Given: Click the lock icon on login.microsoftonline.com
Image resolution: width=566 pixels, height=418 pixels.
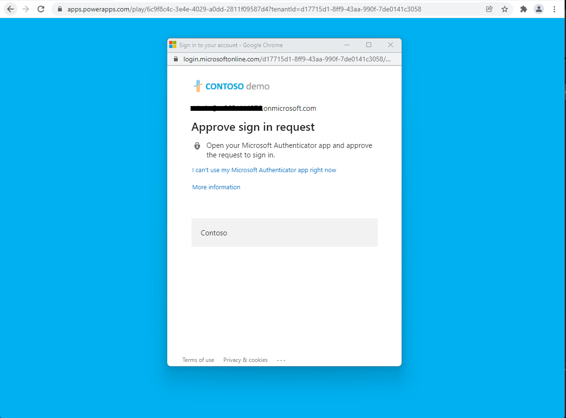Looking at the screenshot, I should click(x=175, y=59).
